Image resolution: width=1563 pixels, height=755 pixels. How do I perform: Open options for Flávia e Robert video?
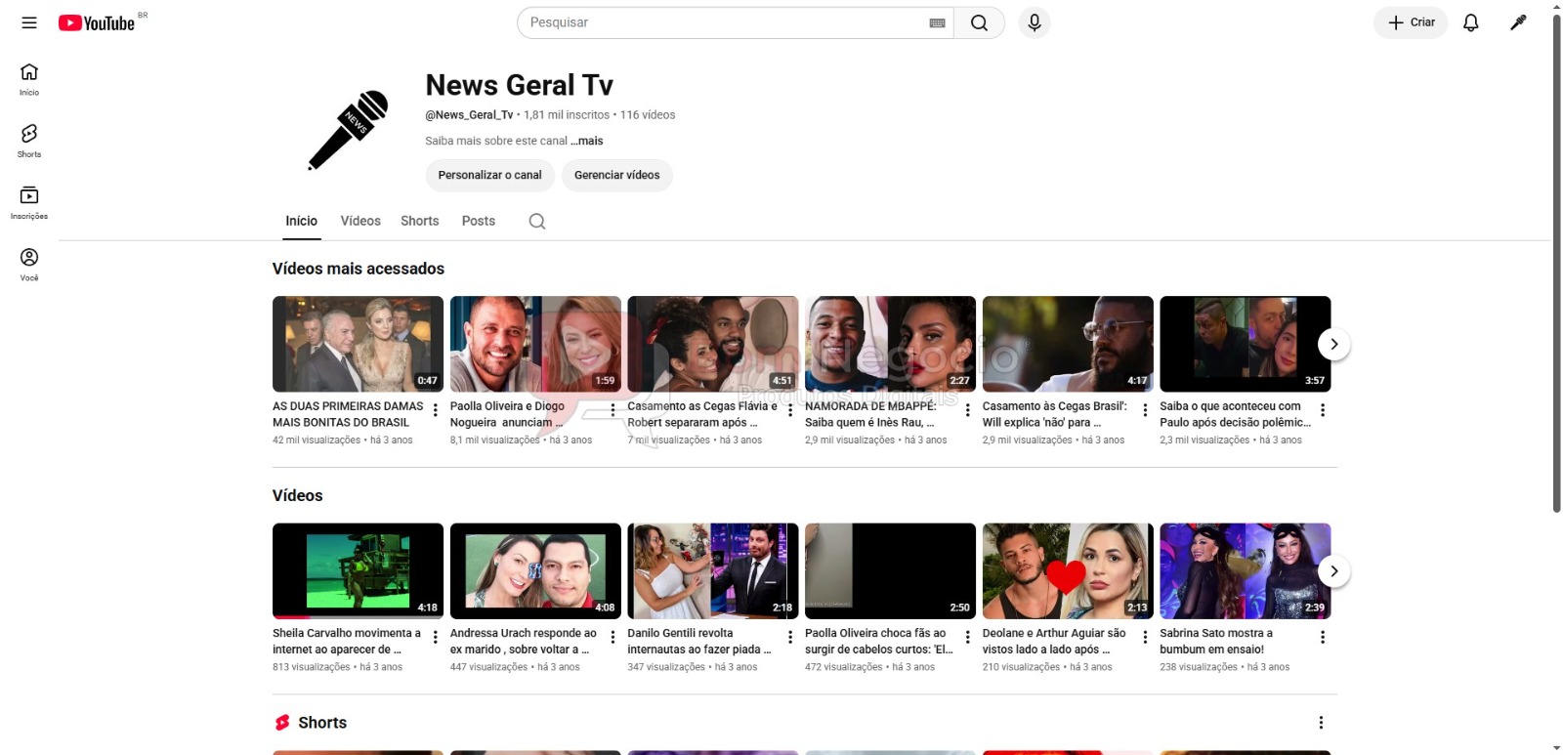(790, 410)
